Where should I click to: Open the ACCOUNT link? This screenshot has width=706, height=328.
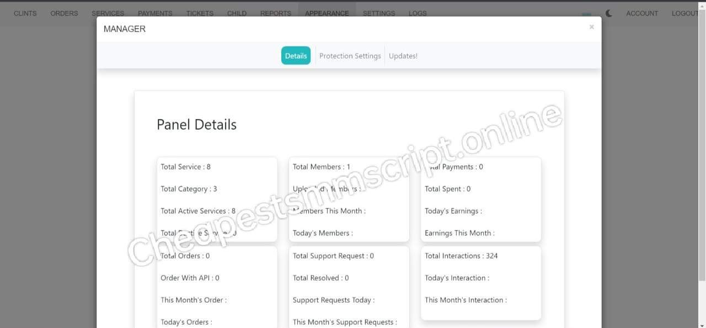pos(642,13)
